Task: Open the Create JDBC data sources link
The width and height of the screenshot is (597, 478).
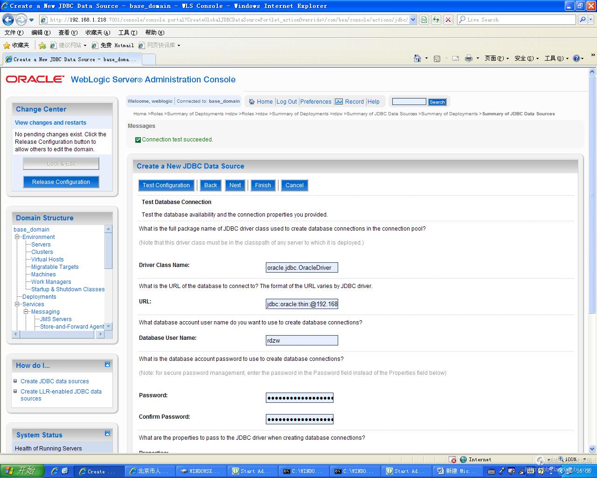Action: click(x=55, y=381)
